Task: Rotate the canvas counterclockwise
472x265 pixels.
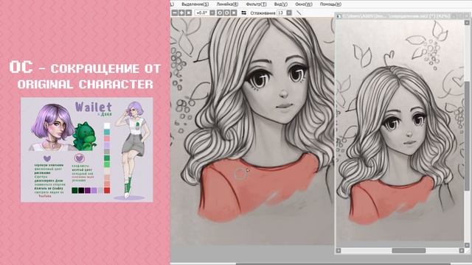Action: click(220, 13)
